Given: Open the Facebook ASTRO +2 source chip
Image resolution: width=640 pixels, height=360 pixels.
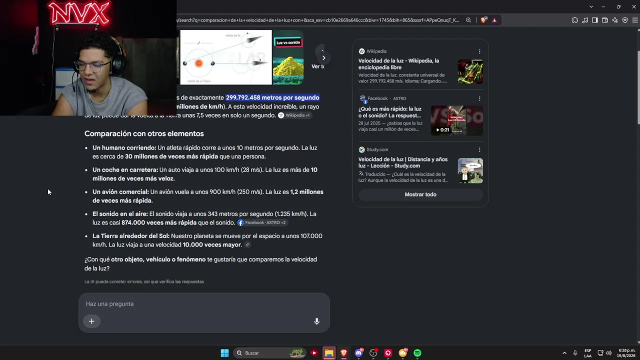Looking at the screenshot, I should pos(261,222).
